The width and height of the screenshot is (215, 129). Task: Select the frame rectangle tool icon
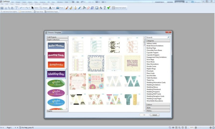97,8
